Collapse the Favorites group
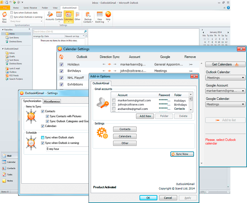 [3, 30]
